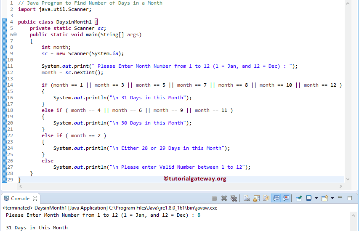
Task: Click Remove Launch icon in Console
Action: point(224,198)
